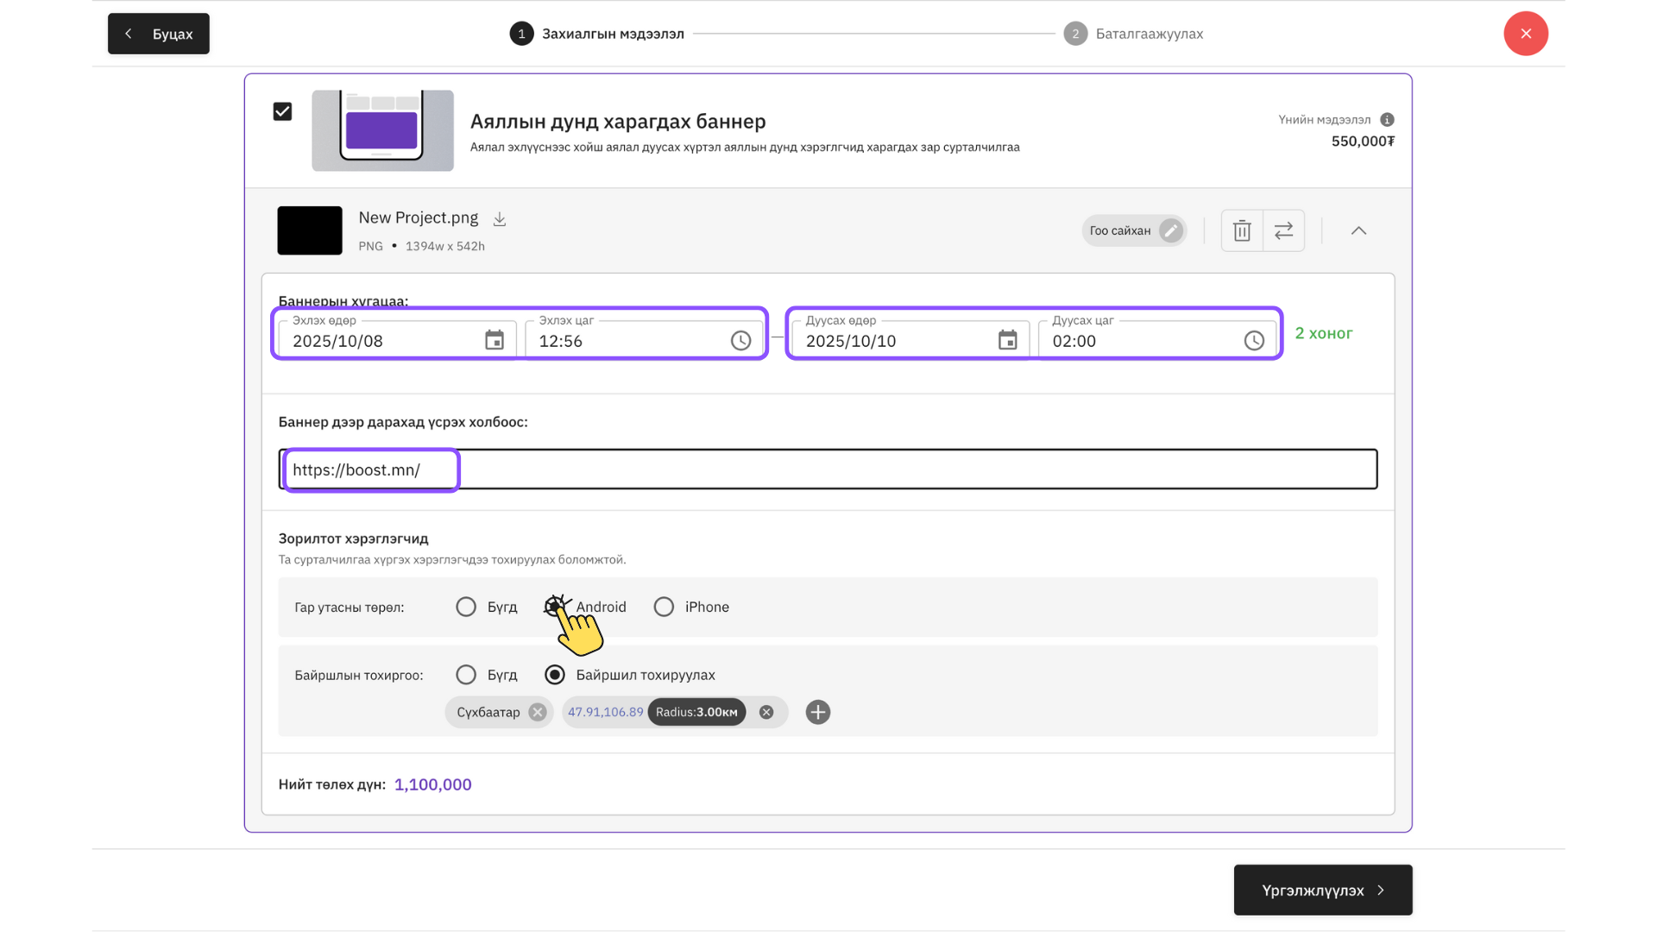Image resolution: width=1657 pixels, height=932 pixels.
Task: Click the pencil edit icon on Гоо сайхан tag
Action: (1170, 230)
